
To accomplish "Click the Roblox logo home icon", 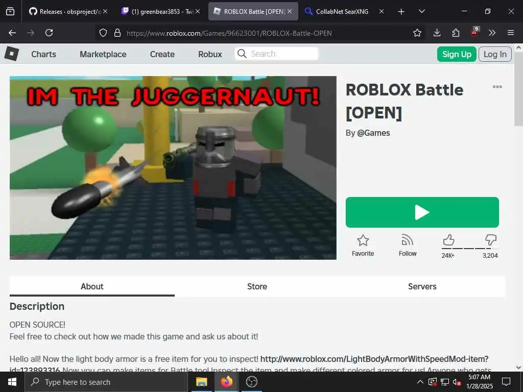I will [x=12, y=54].
